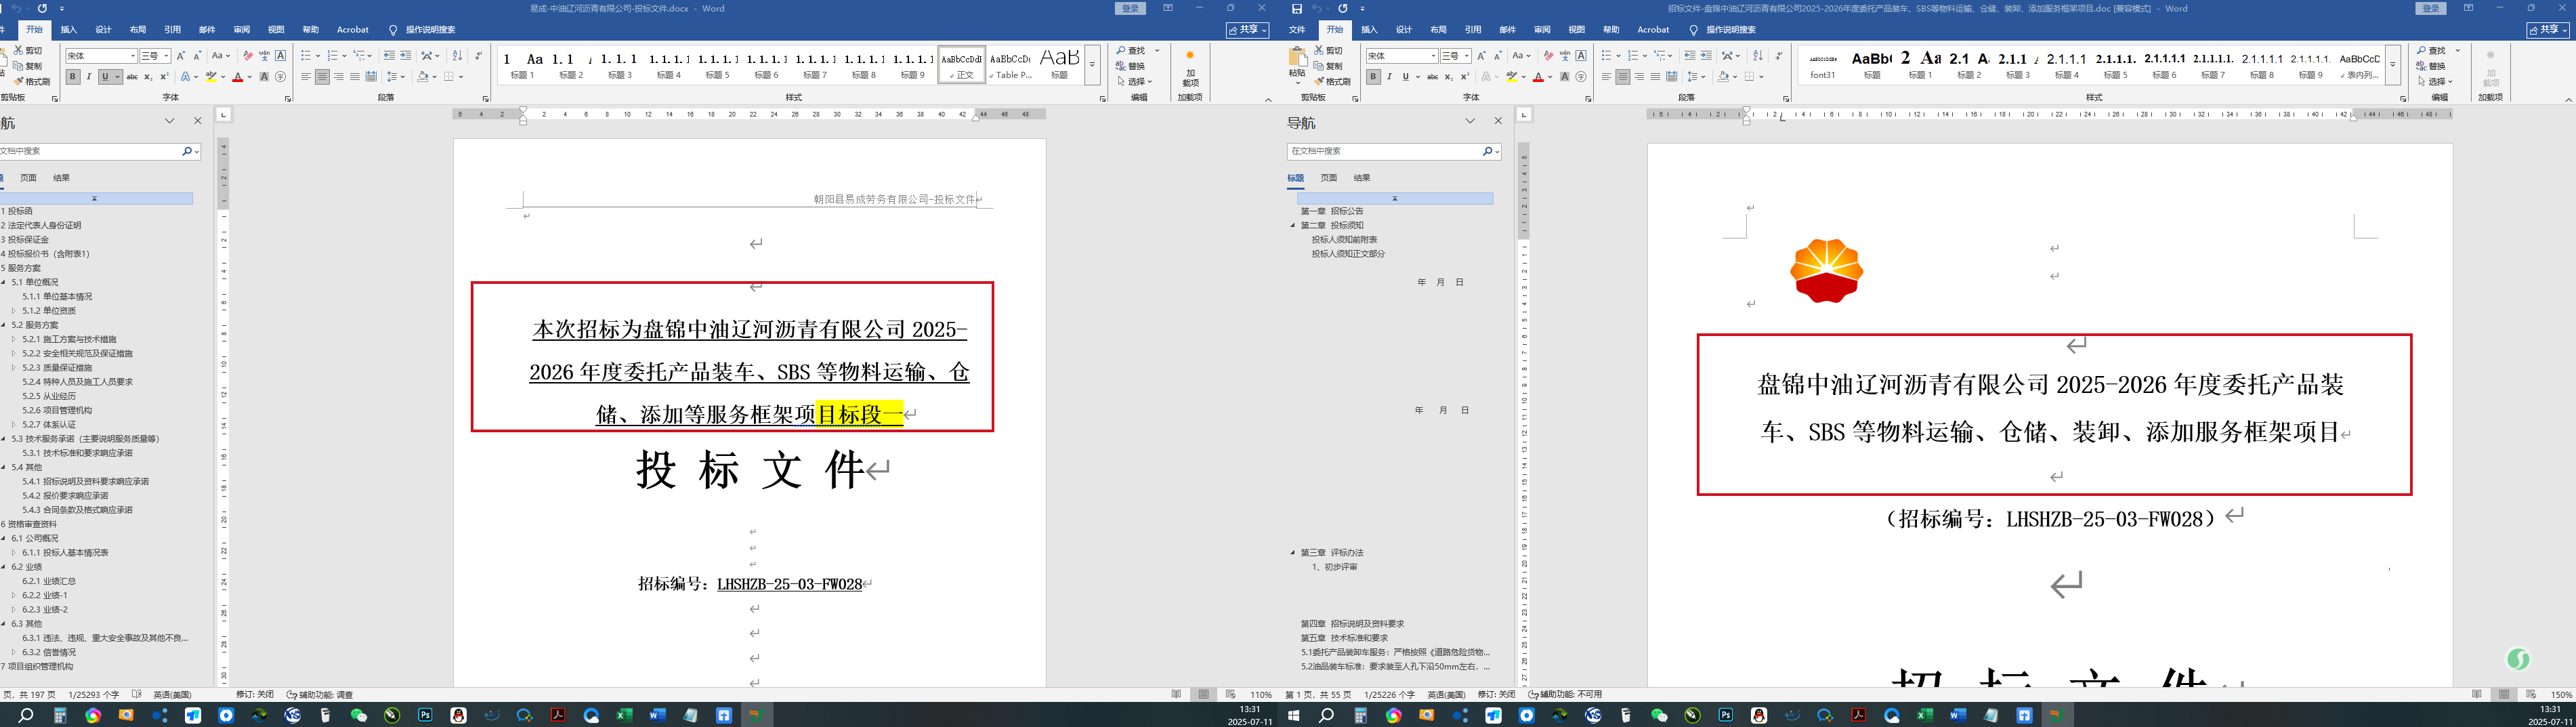The height and width of the screenshot is (727, 2576).
Task: Click 登录 sign-in button in 投标文件 window
Action: click(1130, 8)
